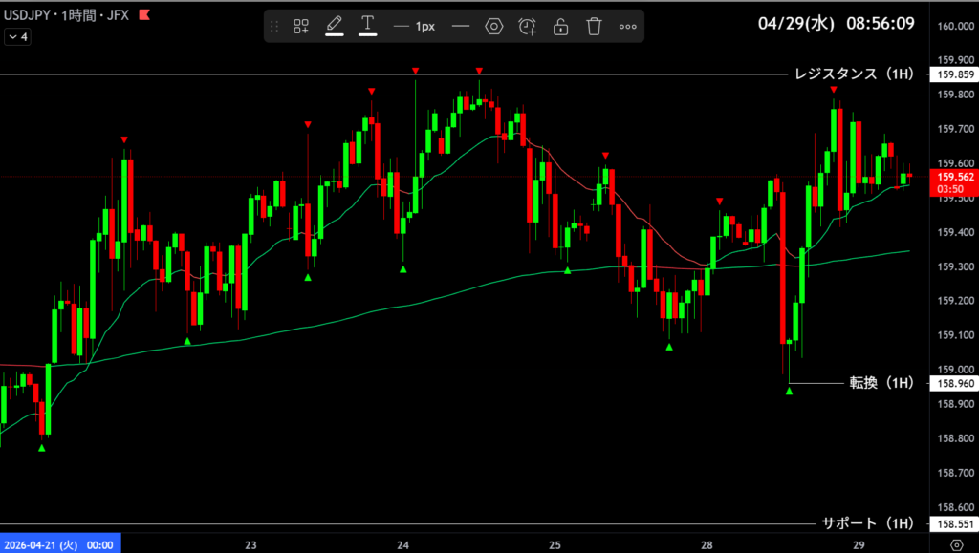This screenshot has width=979, height=553.
Task: Click the current price label 159.562
Action: [x=955, y=177]
